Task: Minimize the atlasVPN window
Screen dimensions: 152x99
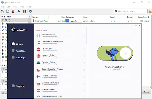Action: click(136, 26)
